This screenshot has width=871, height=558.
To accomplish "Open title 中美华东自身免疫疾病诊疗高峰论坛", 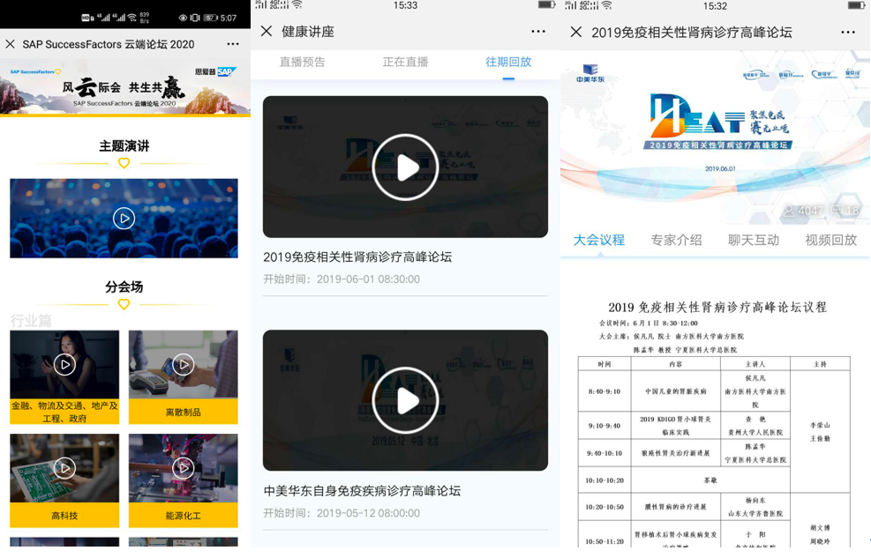I will 362,491.
